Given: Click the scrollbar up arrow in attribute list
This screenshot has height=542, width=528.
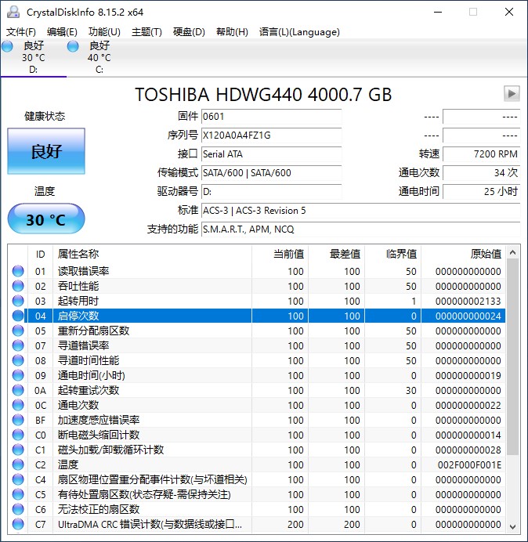Looking at the screenshot, I should coord(513,253).
